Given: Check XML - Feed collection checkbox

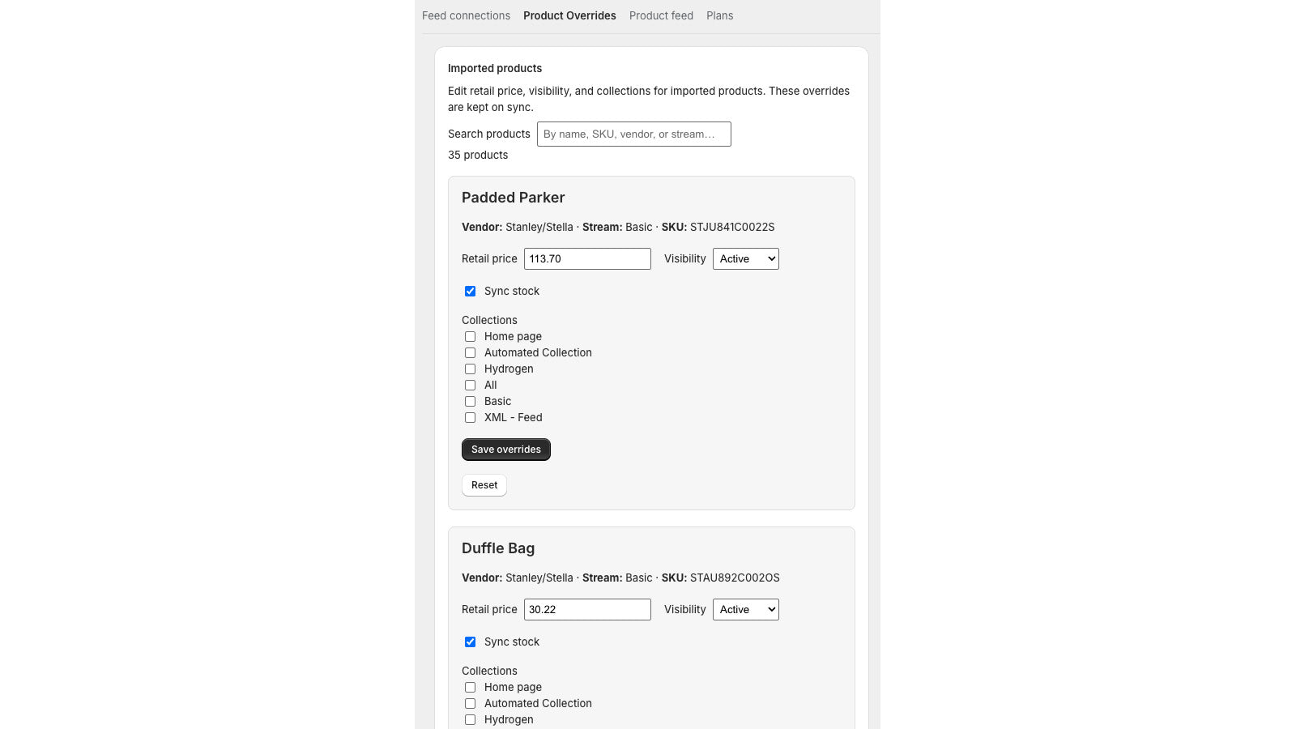Looking at the screenshot, I should point(470,418).
